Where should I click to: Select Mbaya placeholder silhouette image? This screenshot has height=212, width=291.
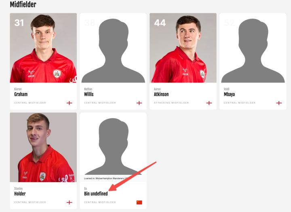click(253, 51)
